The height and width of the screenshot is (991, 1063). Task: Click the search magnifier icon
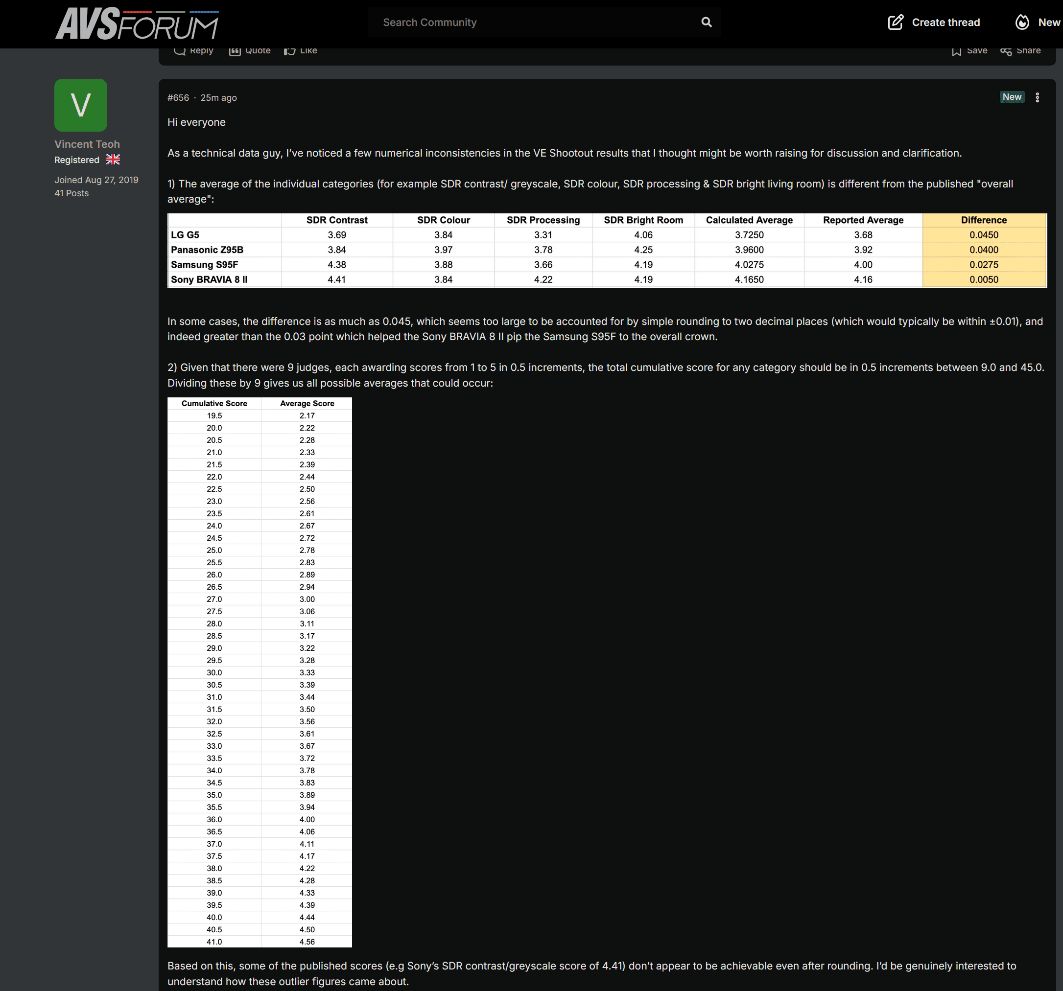707,23
